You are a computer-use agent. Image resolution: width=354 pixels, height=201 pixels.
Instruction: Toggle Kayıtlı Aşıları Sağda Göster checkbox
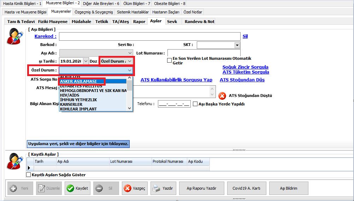pyautogui.click(x=29, y=175)
